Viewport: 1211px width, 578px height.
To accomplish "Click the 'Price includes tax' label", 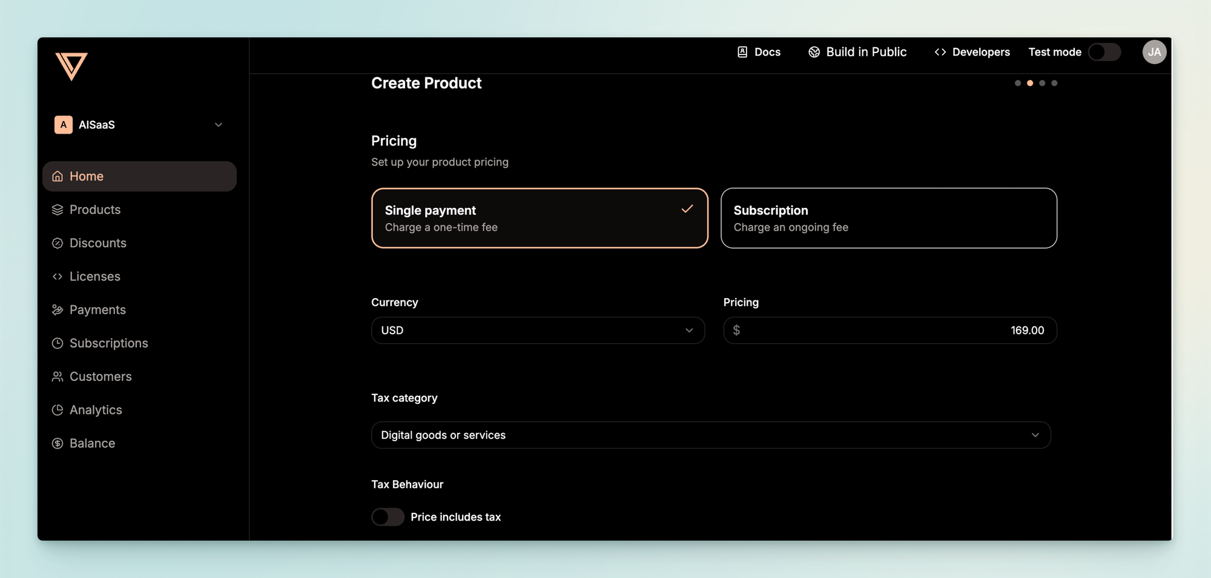I will [x=455, y=517].
